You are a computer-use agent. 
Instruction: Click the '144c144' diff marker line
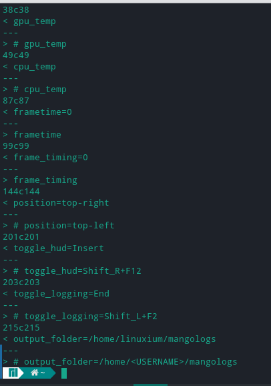(21, 192)
